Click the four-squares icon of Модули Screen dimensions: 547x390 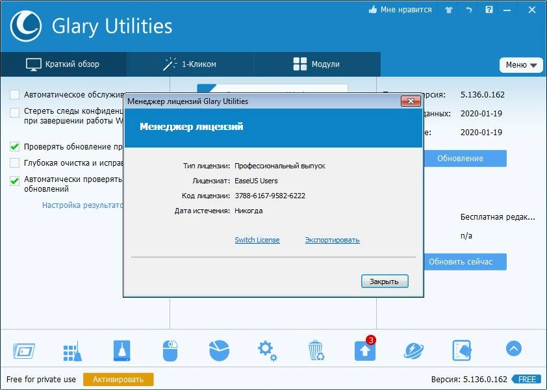(x=300, y=64)
